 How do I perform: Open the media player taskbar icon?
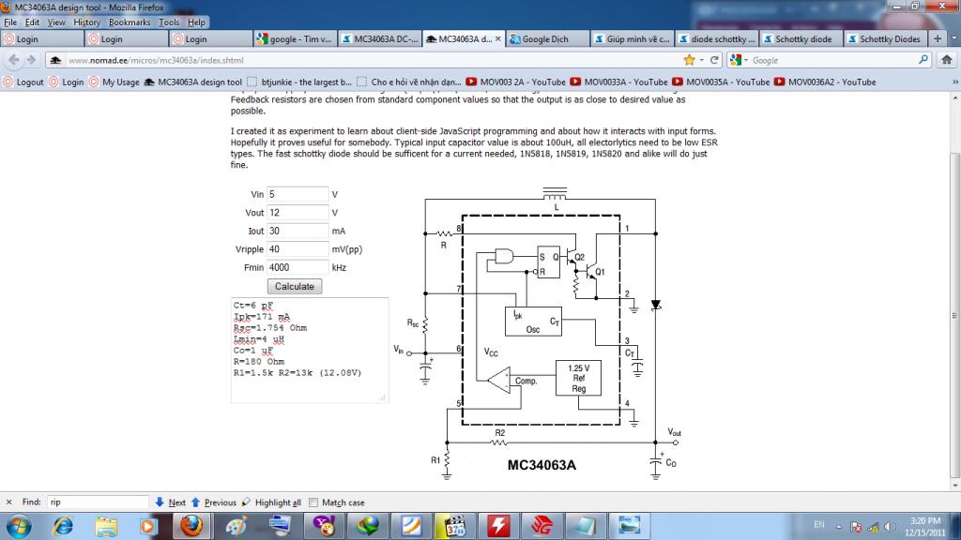tap(148, 527)
